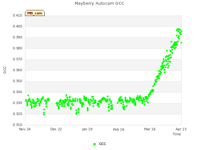200x150 pixels.
Task: Click the 0.410 y-axis value
Action: click(17, 15)
